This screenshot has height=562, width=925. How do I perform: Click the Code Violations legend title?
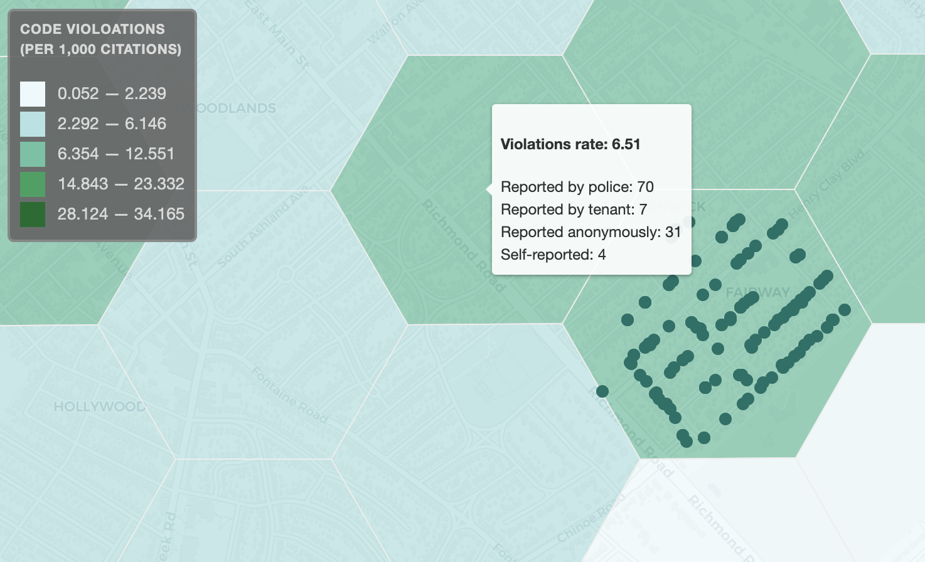tap(100, 39)
